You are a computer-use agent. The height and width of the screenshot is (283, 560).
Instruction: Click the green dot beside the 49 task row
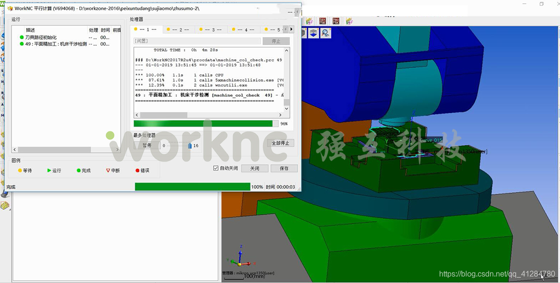coord(22,44)
